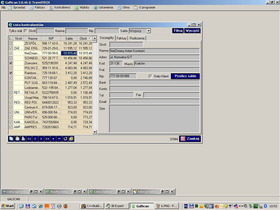Click Przelicz saldo button
This screenshot has width=280, height=210.
185,76
